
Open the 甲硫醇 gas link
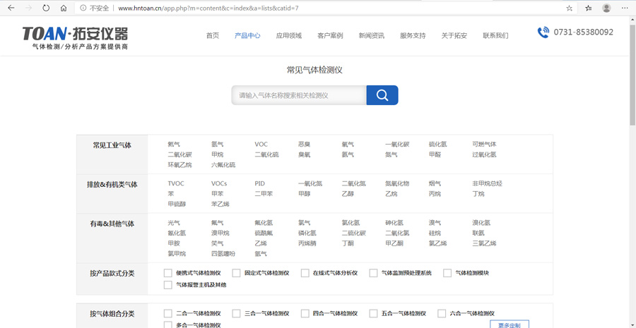point(177,204)
